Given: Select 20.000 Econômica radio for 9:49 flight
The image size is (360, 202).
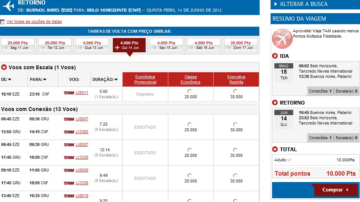Looking at the screenshot, I should tap(190, 175).
